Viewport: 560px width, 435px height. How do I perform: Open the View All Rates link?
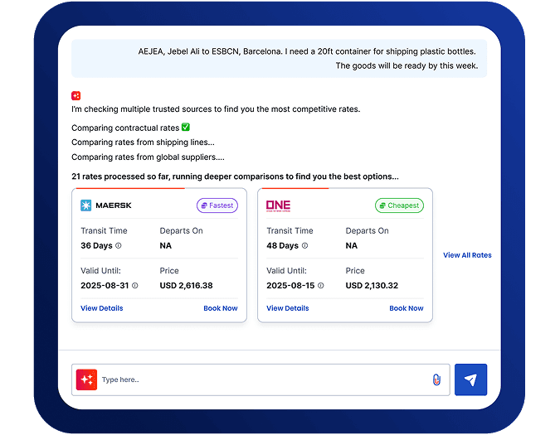[467, 255]
